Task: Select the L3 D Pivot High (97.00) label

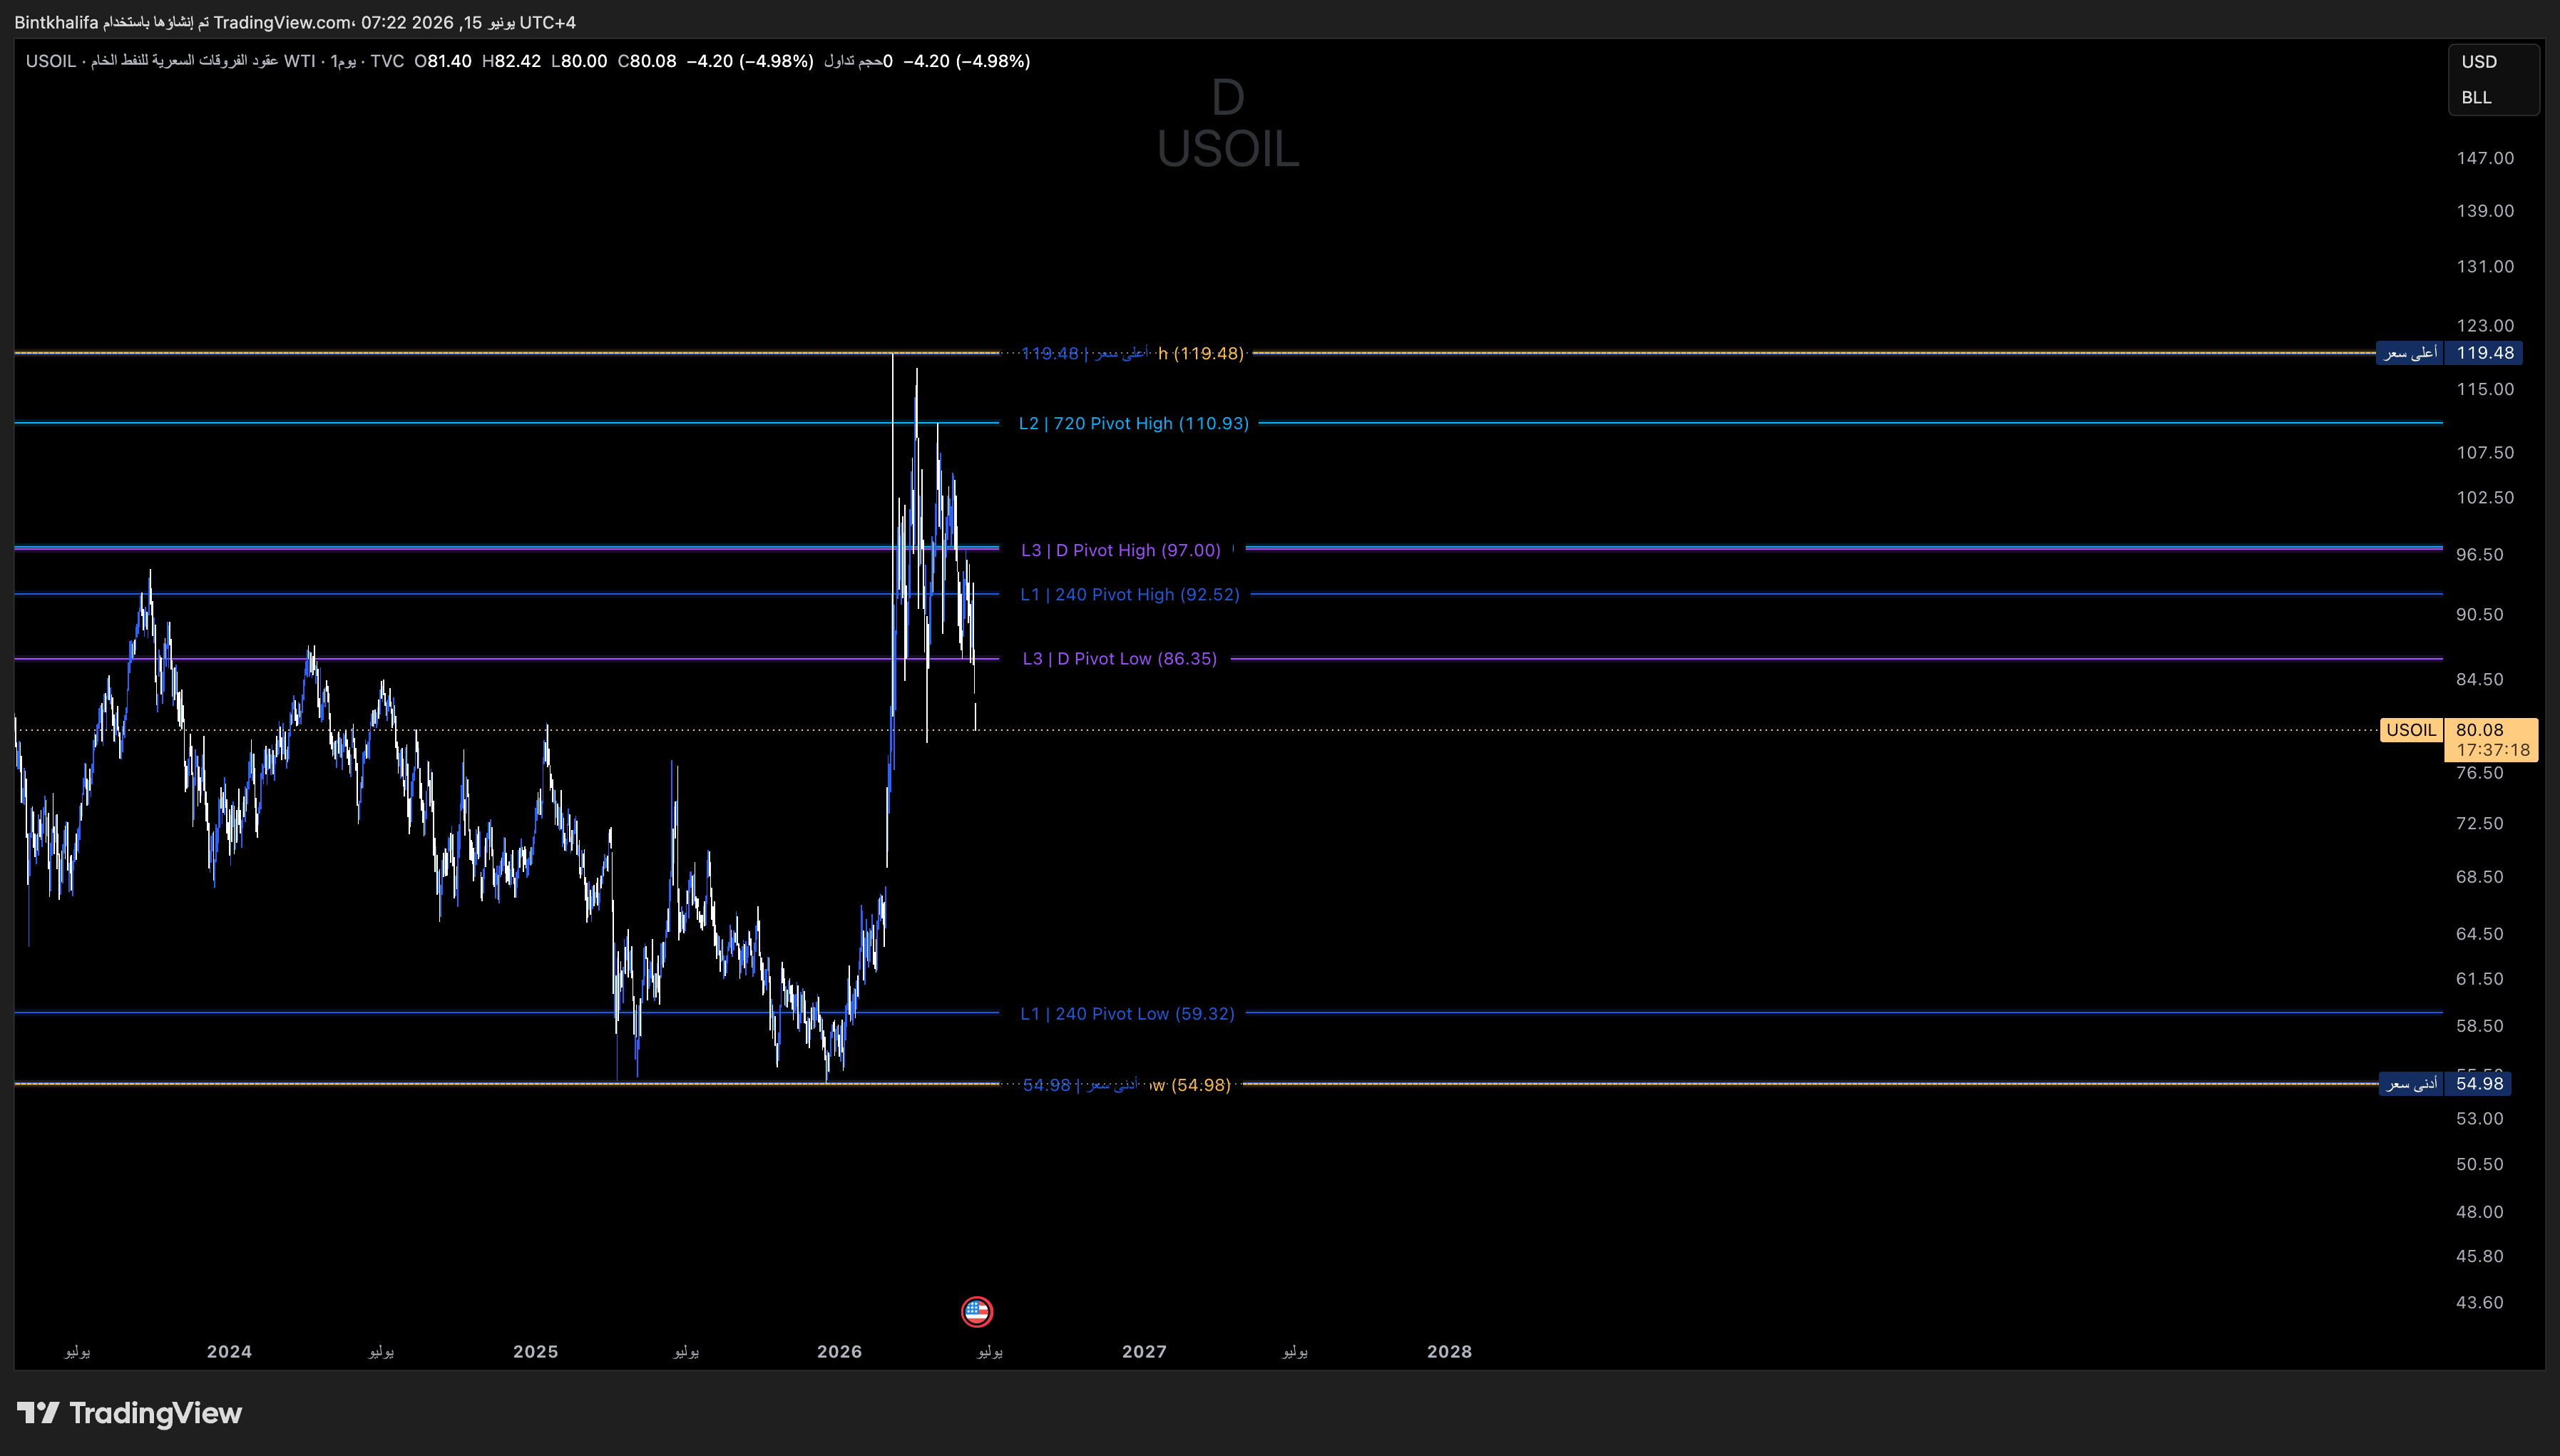Action: click(1120, 550)
